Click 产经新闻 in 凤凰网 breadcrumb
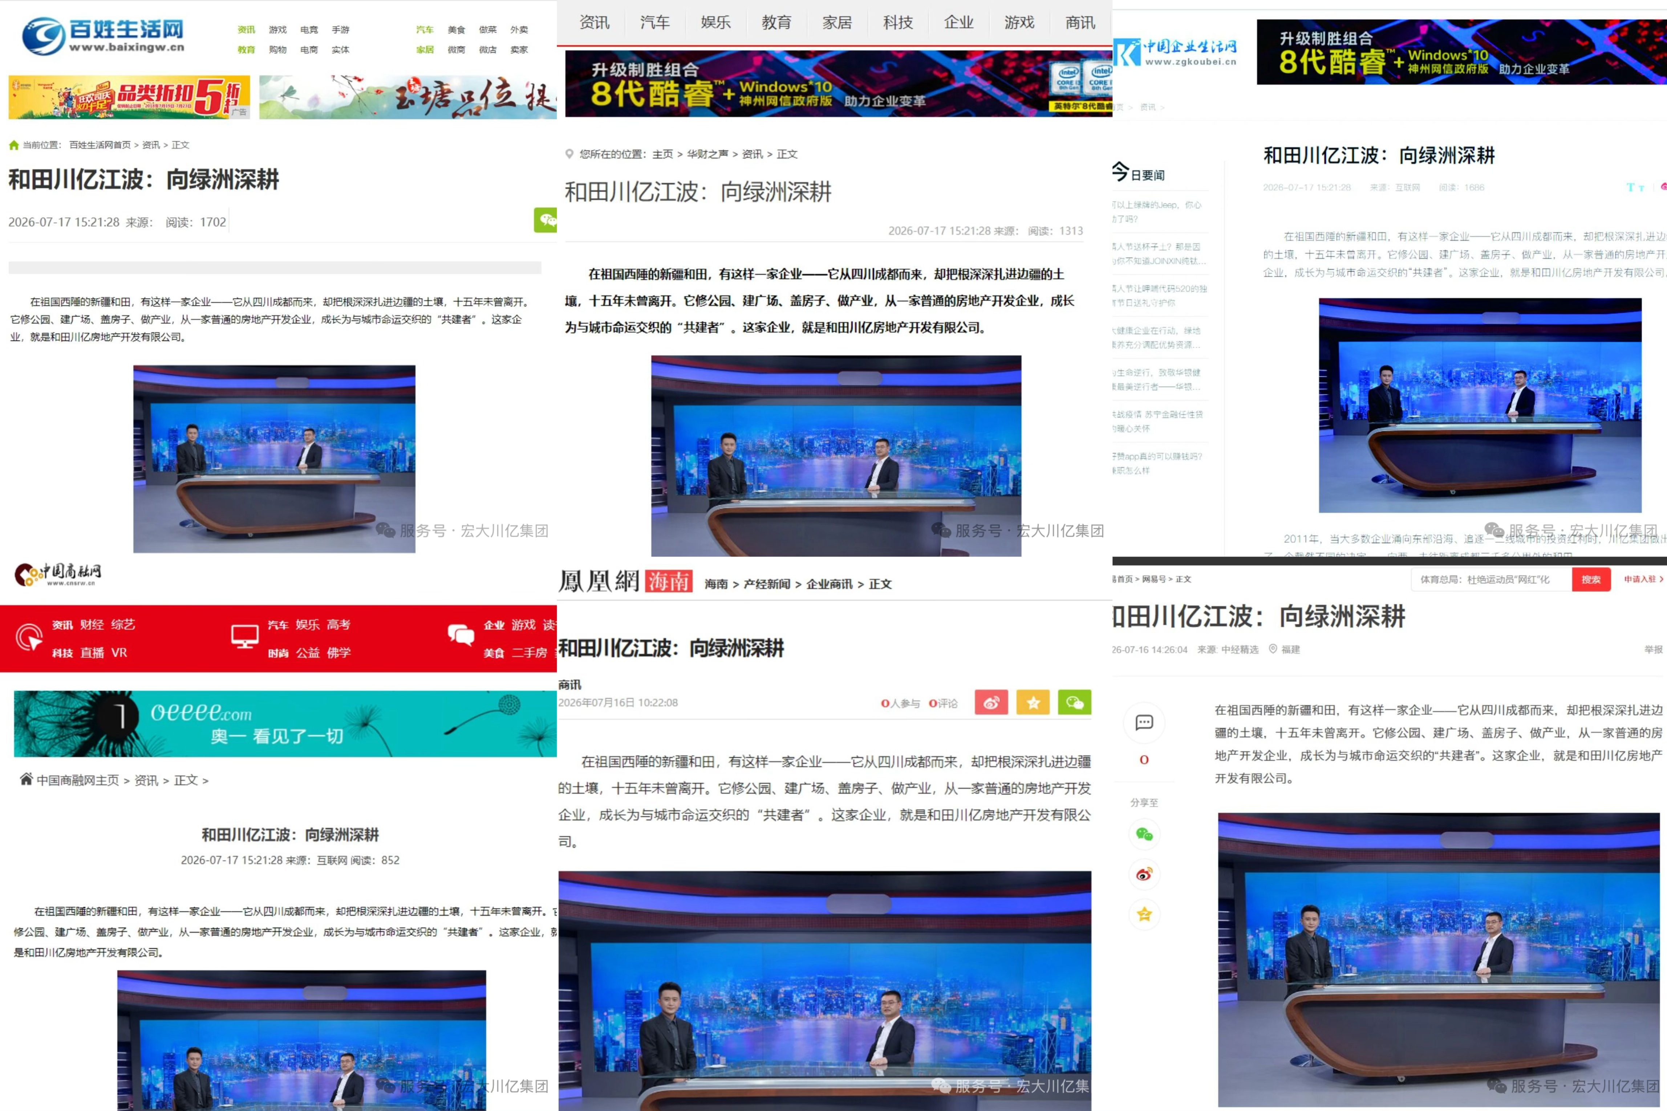1667x1111 pixels. click(766, 584)
